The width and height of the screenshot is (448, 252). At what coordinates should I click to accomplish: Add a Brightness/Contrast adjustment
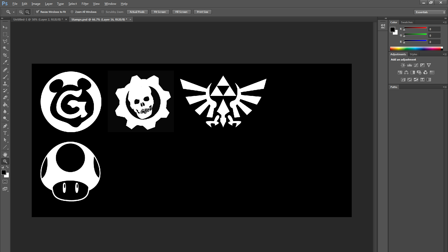pos(403,65)
